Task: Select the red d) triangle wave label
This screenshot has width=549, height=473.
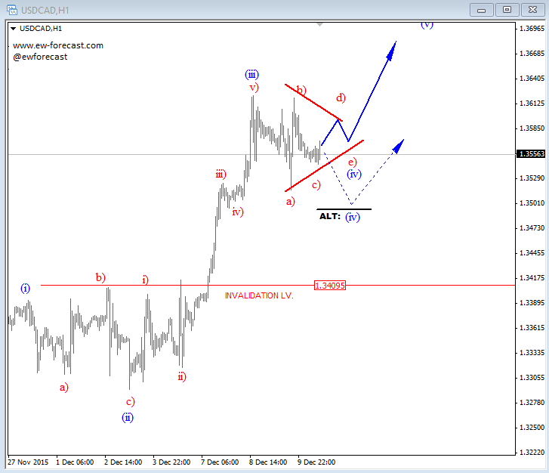Action: pyautogui.click(x=341, y=97)
